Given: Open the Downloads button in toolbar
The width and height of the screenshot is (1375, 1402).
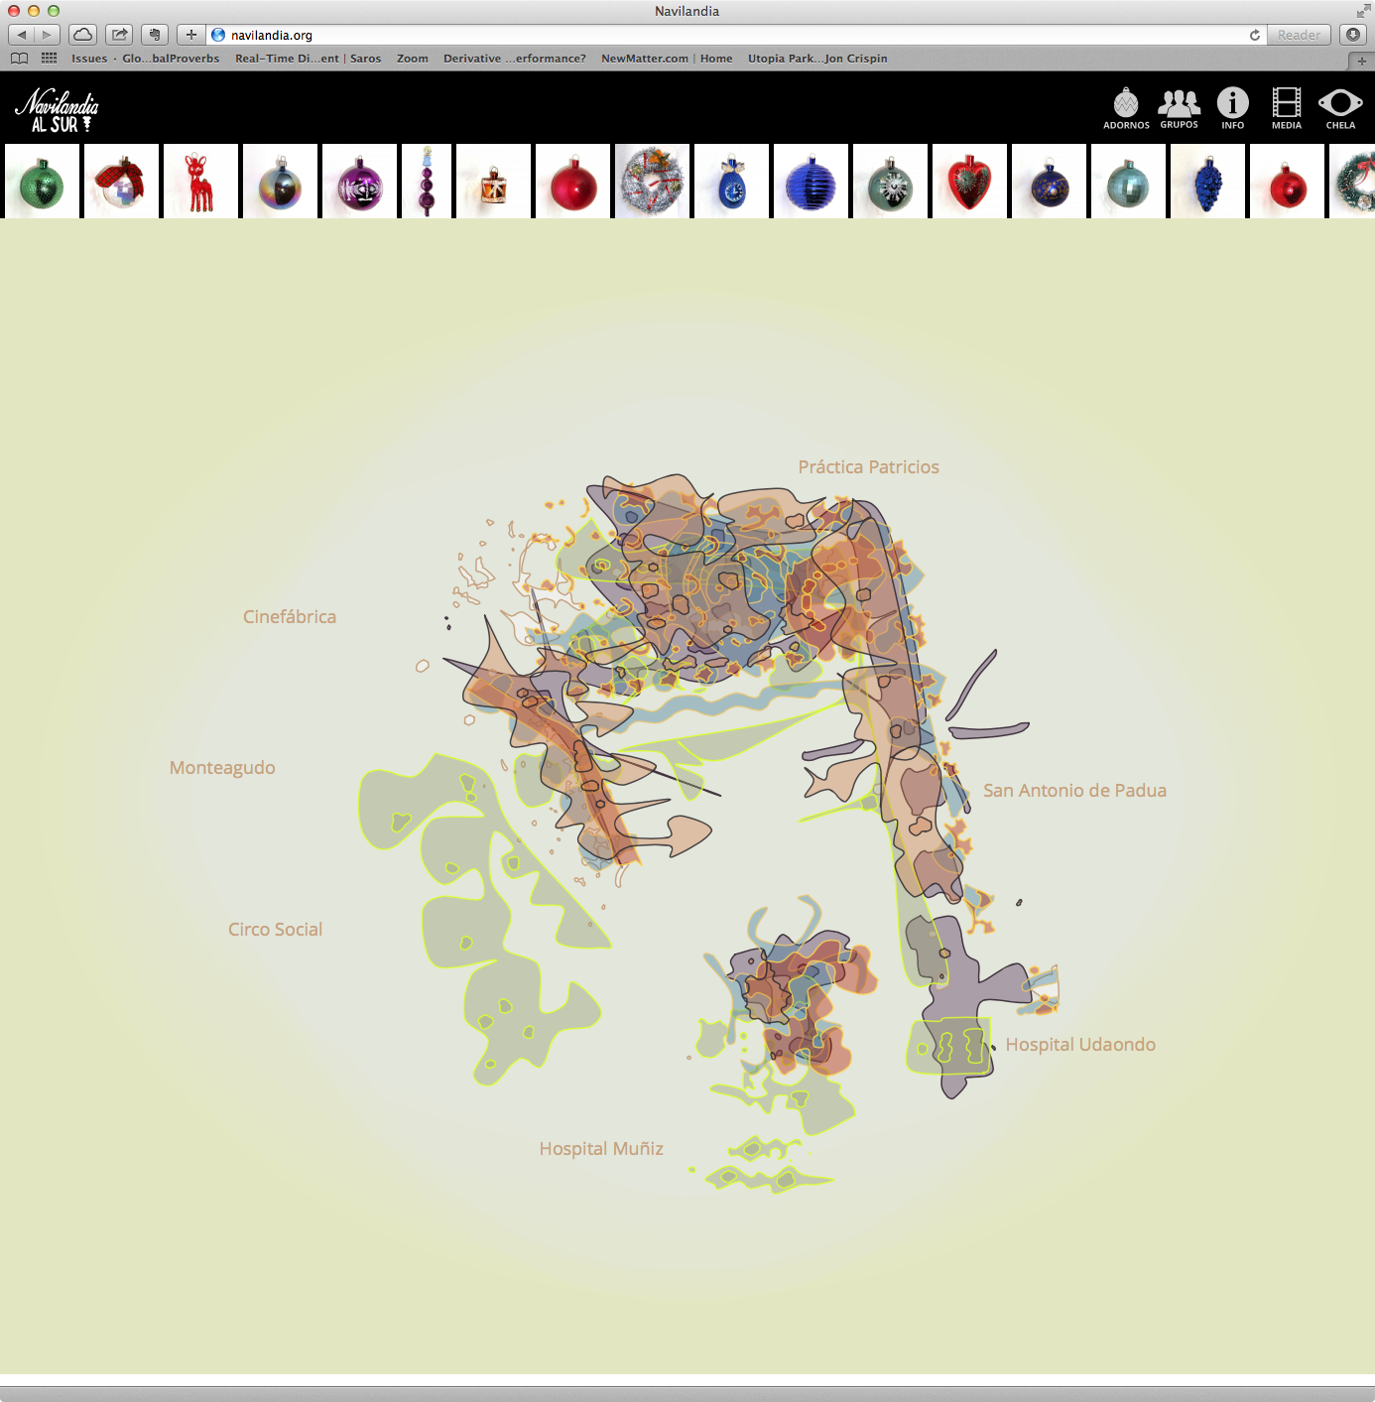Looking at the screenshot, I should (x=1353, y=35).
